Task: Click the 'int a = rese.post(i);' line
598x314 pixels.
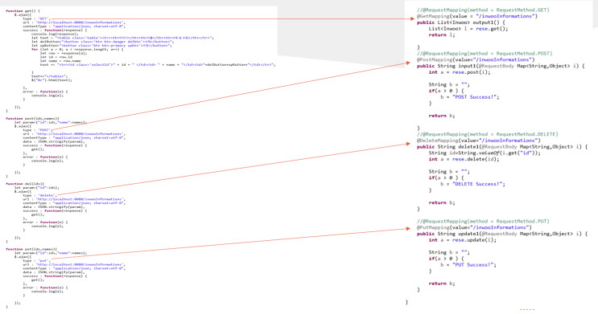Action: pos(460,72)
